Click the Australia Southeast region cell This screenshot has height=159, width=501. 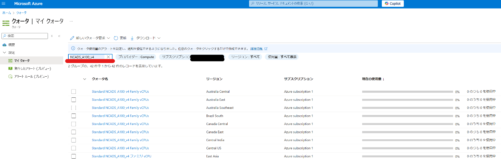(220, 108)
